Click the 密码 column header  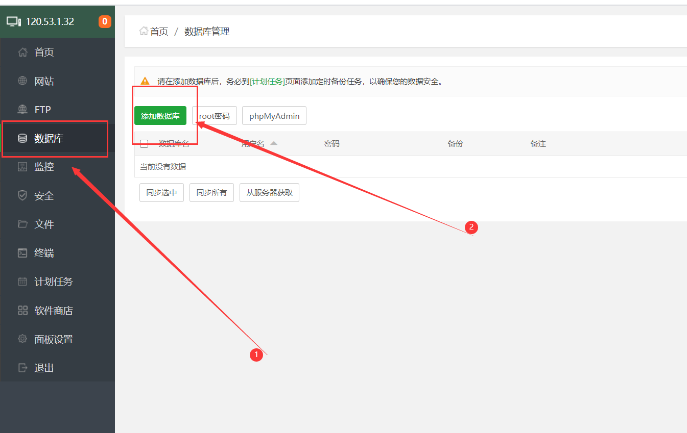pyautogui.click(x=332, y=144)
